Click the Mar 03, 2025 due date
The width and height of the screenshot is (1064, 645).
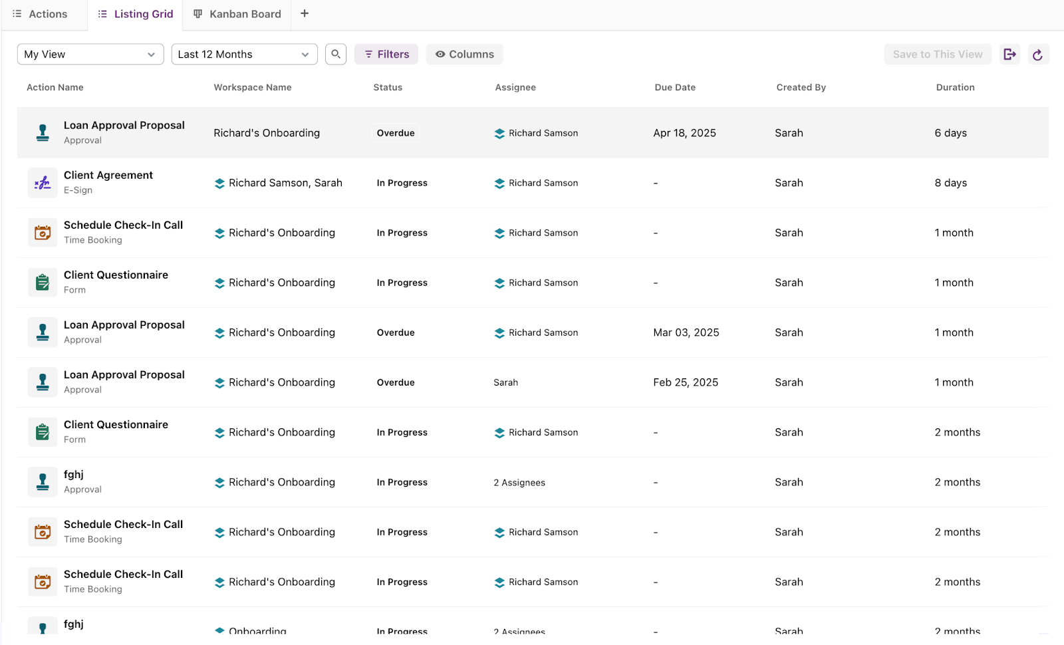pyautogui.click(x=686, y=332)
